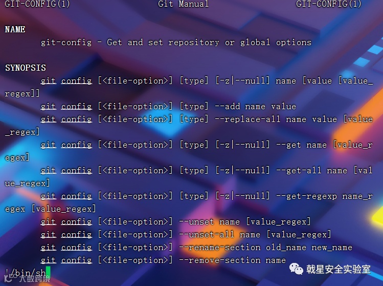The width and height of the screenshot is (383, 286).
Task: Click the --get-all option text
Action: pyautogui.click(x=299, y=171)
